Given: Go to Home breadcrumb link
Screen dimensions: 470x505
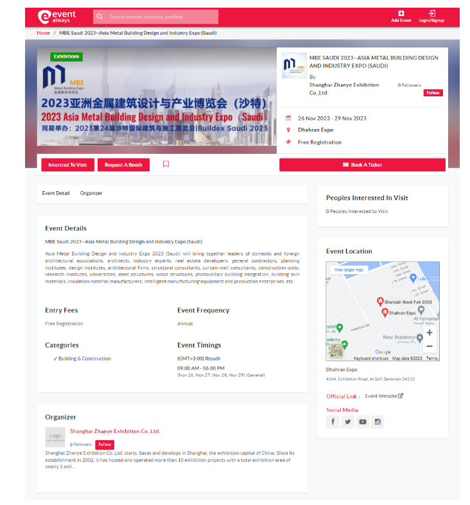Looking at the screenshot, I should (x=43, y=33).
